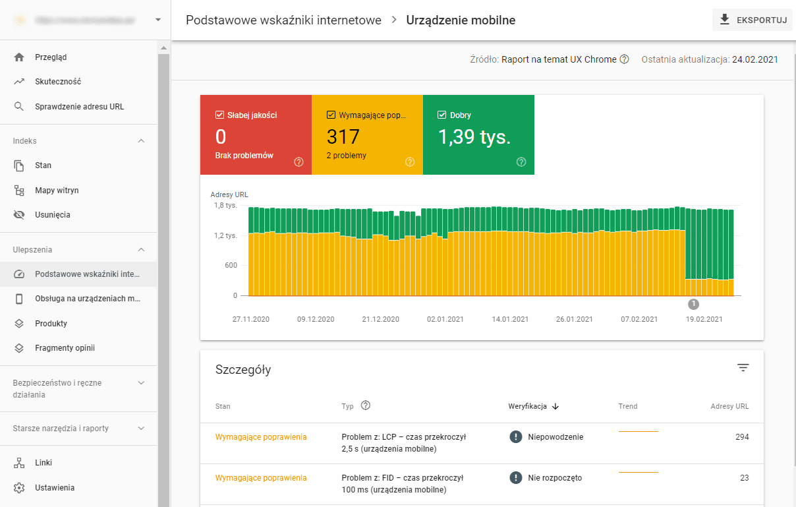Screen dimensions: 796x507
Task: Click the magnifier icon for Sprawdzenie adresu URL
Action: pyautogui.click(x=19, y=107)
